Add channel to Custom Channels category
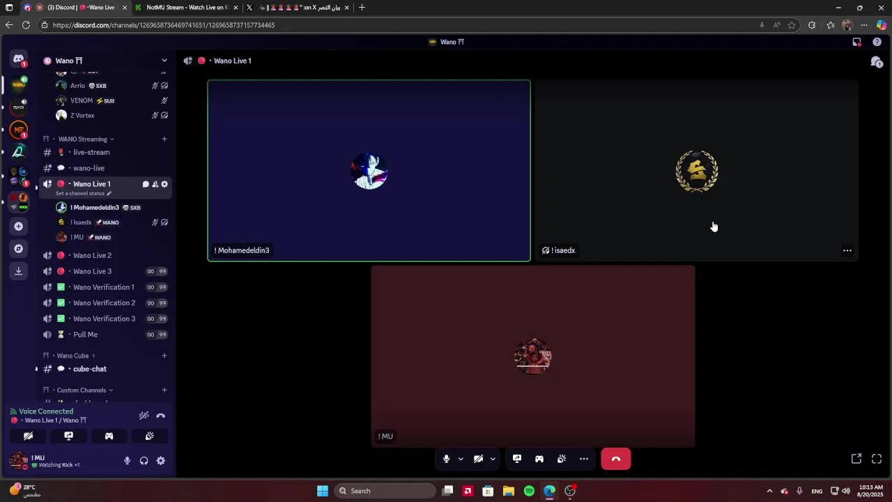This screenshot has height=502, width=892. 164,390
